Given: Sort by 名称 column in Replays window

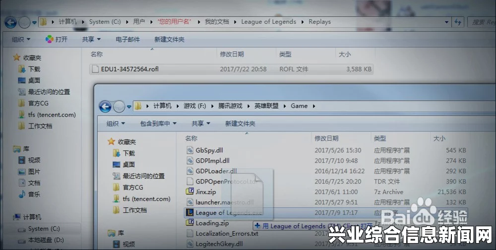Looking at the screenshot, I should [x=97, y=54].
